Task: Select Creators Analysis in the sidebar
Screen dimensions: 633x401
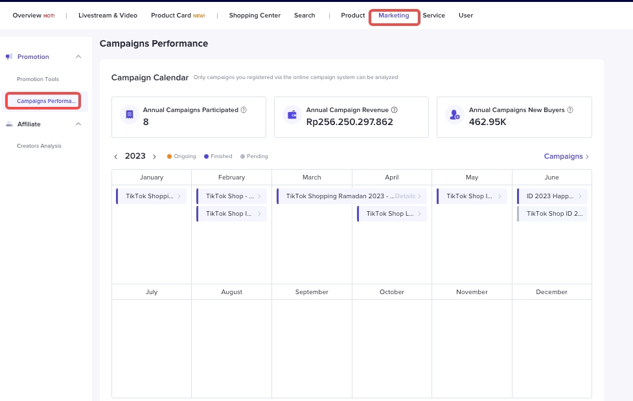Action: pyautogui.click(x=39, y=146)
